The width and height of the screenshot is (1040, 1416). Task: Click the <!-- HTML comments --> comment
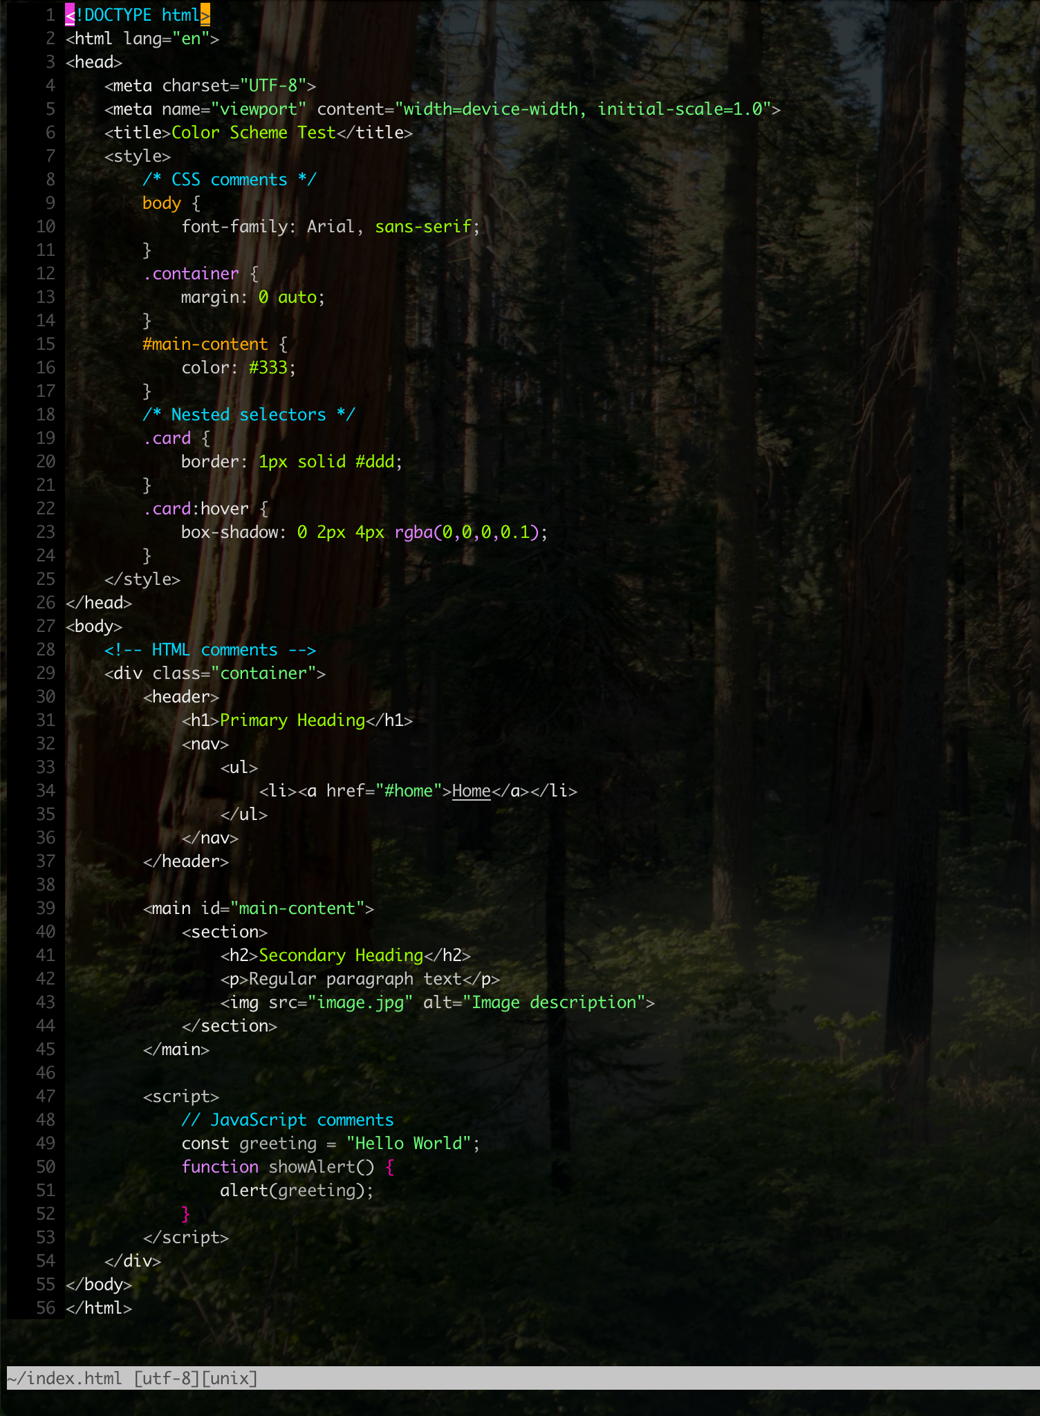tap(210, 649)
